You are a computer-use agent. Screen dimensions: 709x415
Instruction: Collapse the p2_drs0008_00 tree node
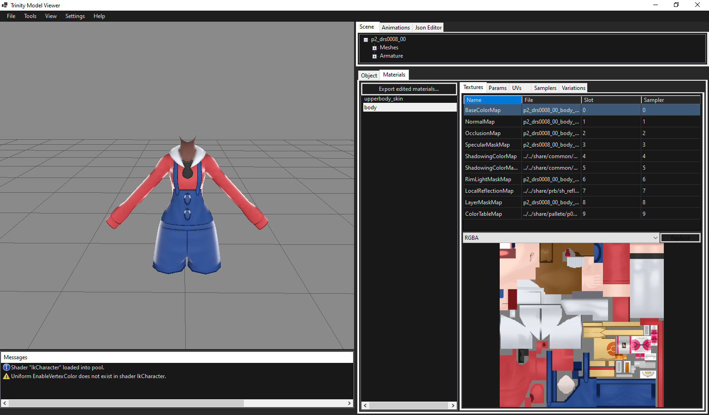pos(366,40)
